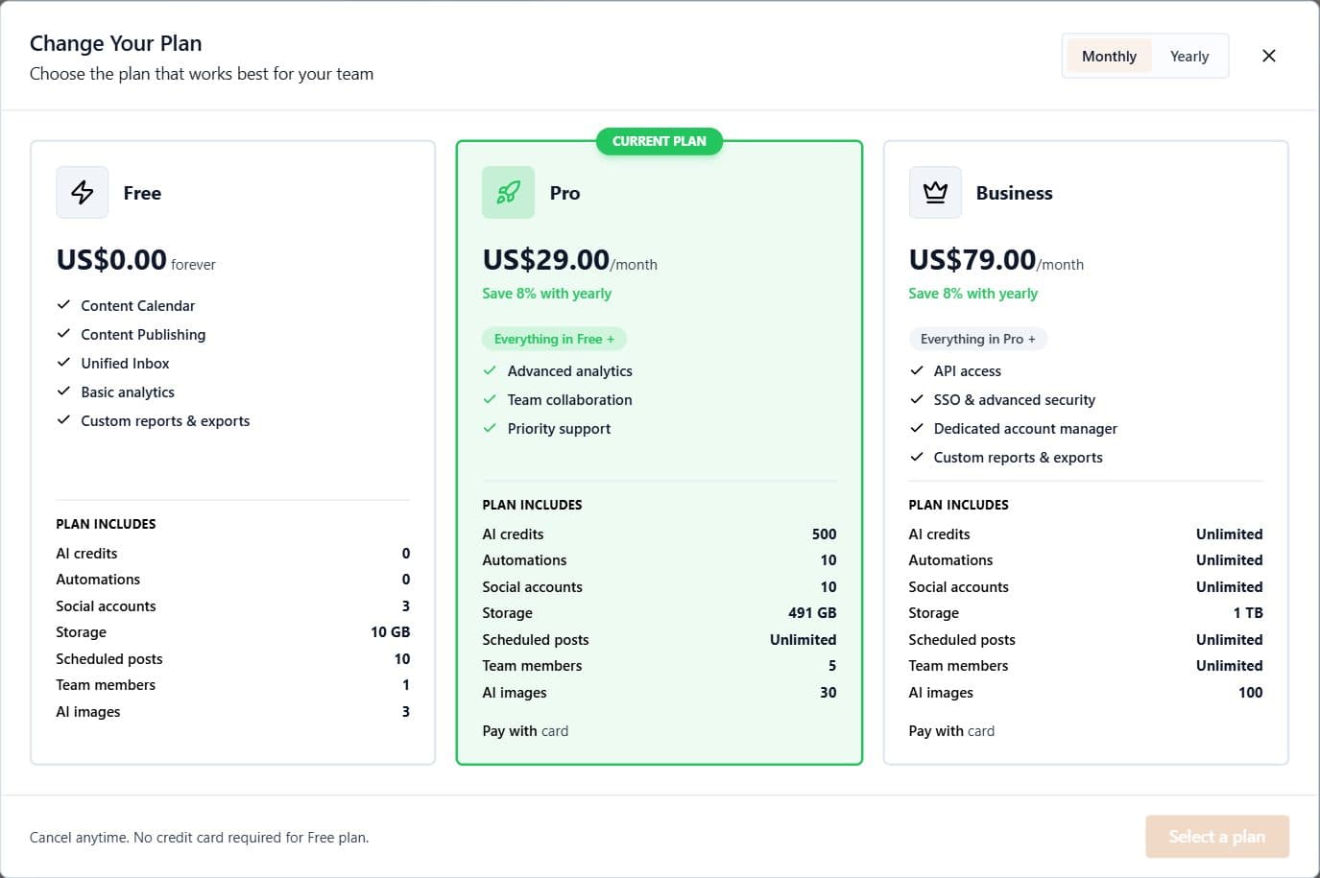The height and width of the screenshot is (878, 1320).
Task: Click the API access feature
Action: tap(968, 371)
